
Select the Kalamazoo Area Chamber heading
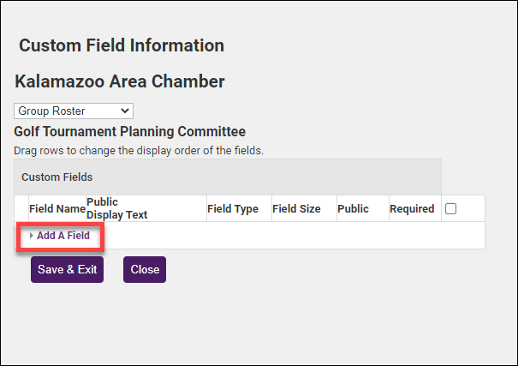click(120, 81)
